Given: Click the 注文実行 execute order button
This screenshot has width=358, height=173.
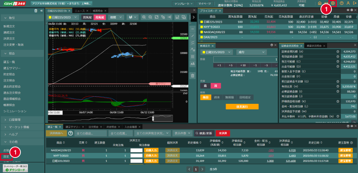Looking at the screenshot, I should [242, 107].
